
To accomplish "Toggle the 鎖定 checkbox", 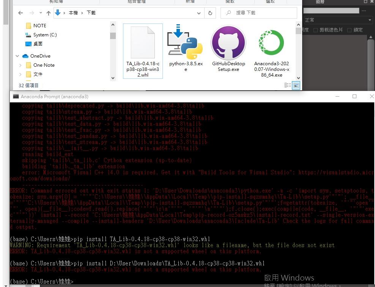I will (349, 30).
